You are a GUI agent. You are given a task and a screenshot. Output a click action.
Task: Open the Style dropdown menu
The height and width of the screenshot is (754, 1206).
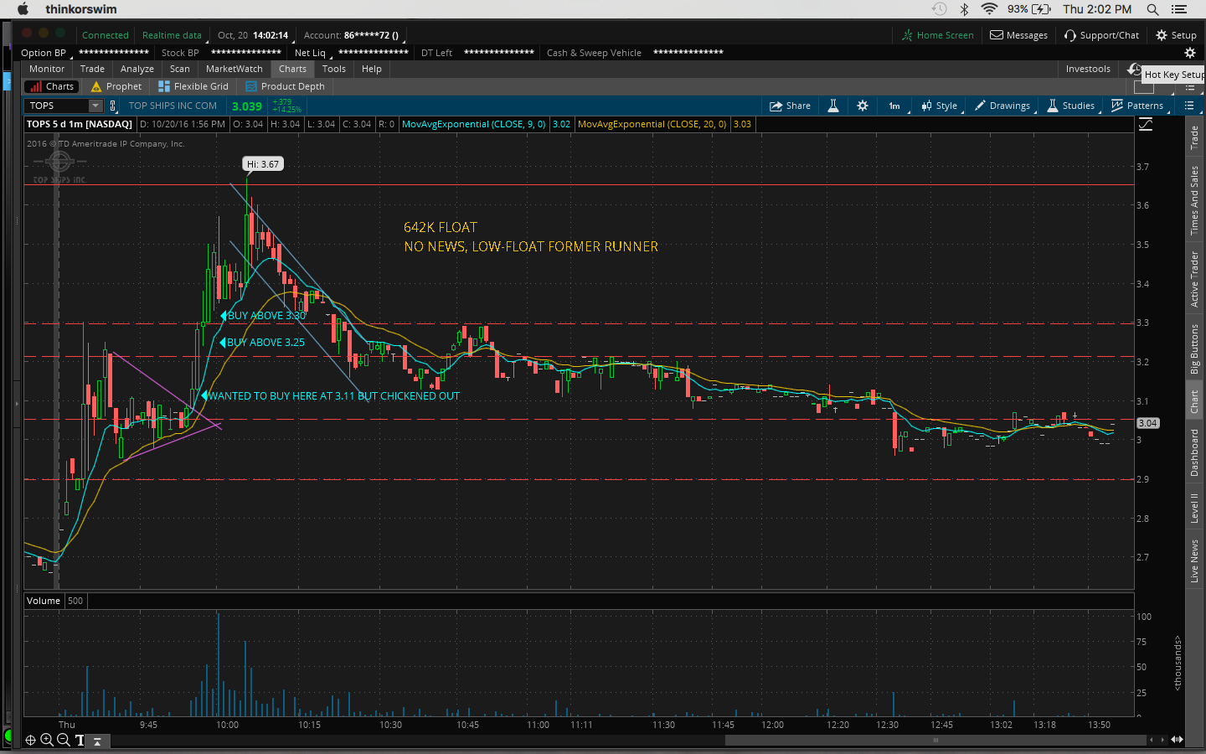click(x=939, y=106)
